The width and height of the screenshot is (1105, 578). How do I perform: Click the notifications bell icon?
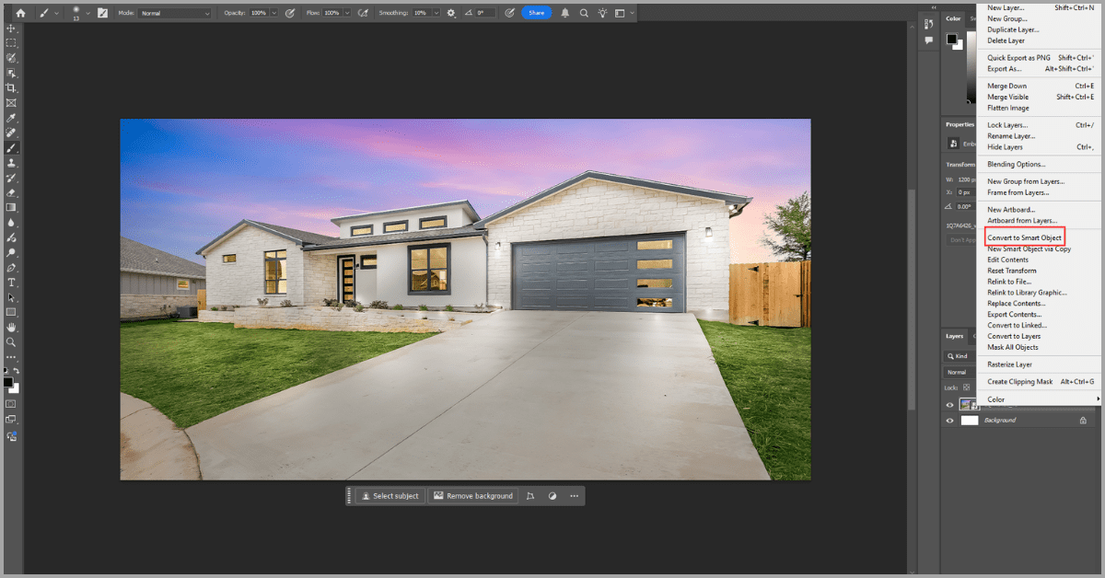tap(564, 13)
